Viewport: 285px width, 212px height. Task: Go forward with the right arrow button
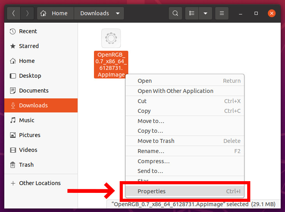point(27,13)
